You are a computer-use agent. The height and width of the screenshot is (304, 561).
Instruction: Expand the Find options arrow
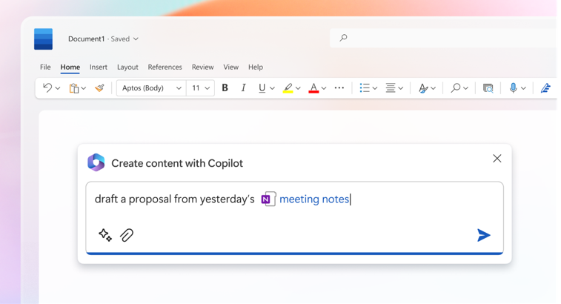[x=466, y=88]
